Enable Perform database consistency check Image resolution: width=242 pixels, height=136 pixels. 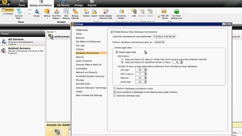point(115,88)
